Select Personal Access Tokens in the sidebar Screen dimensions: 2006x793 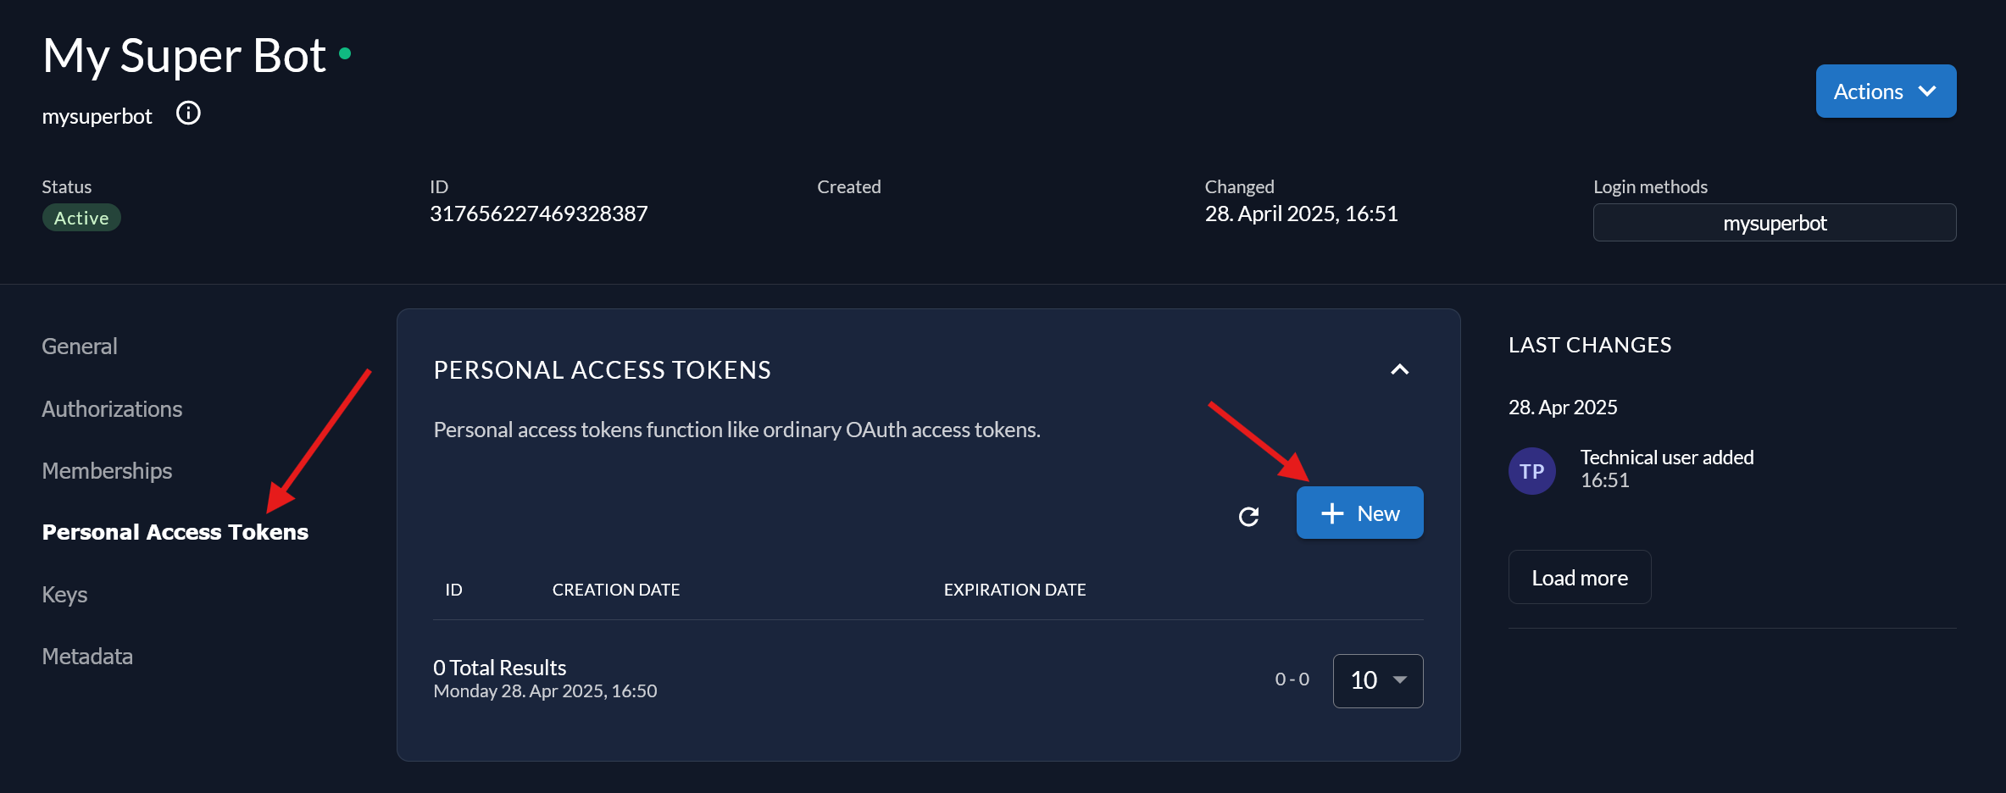[x=175, y=532]
